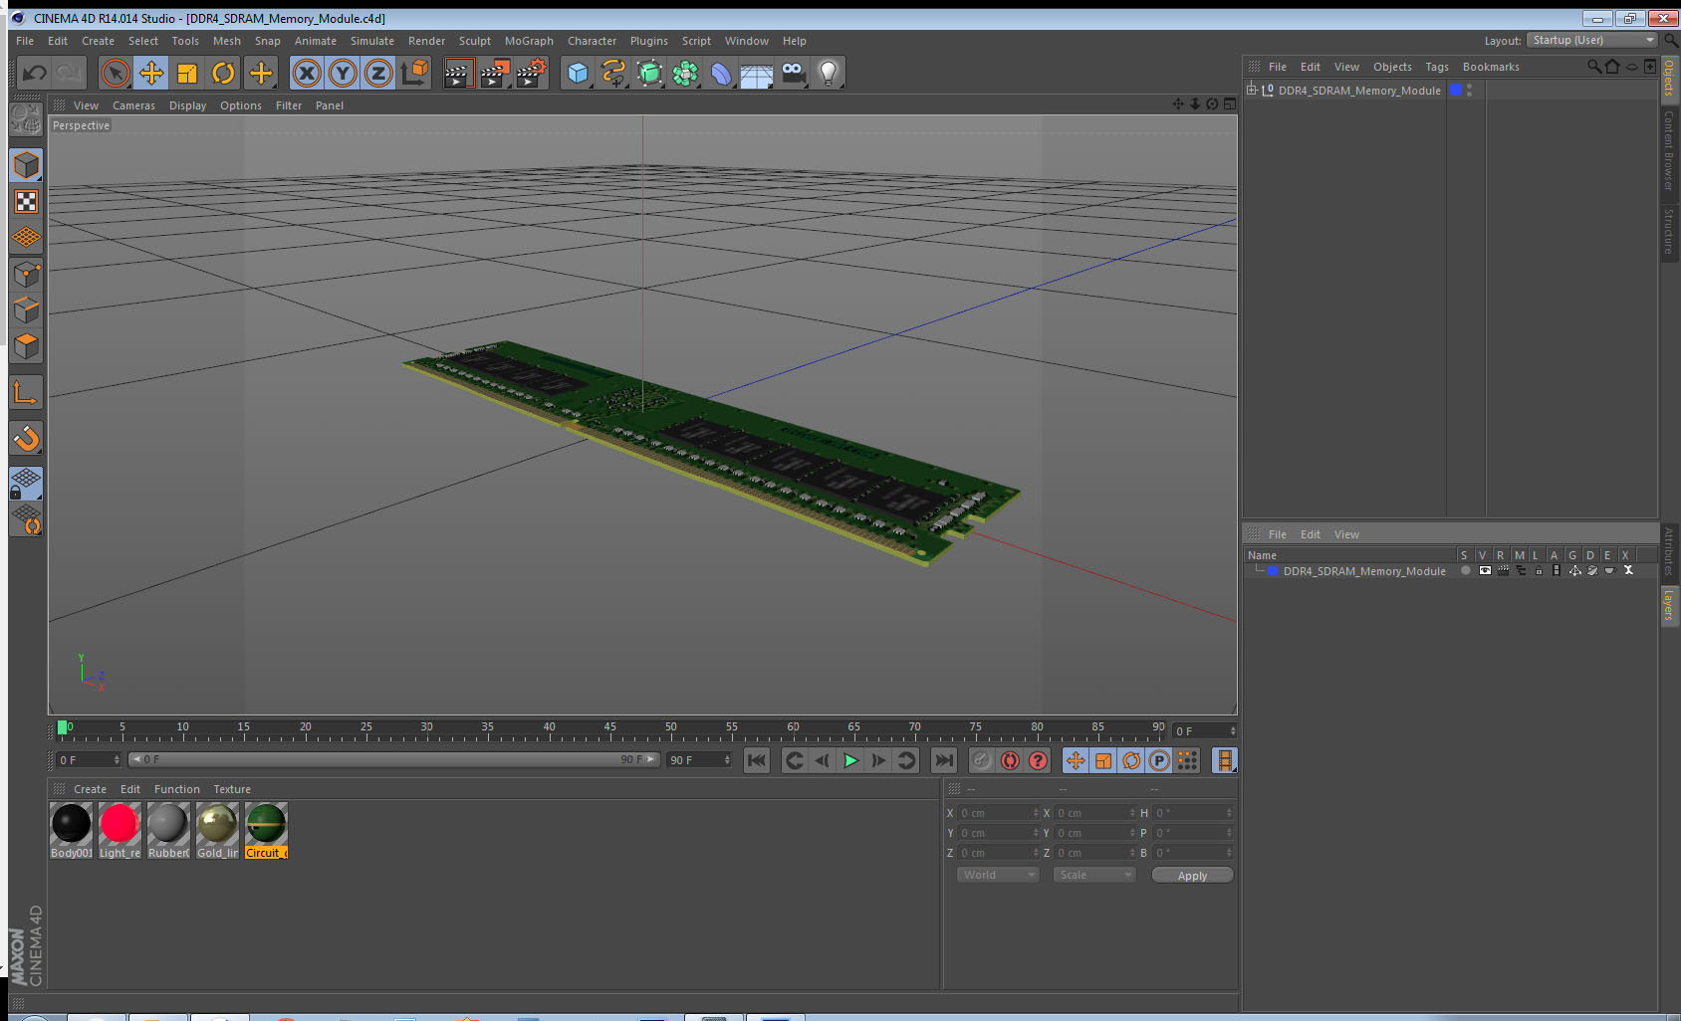The image size is (1681, 1021).
Task: Activate the Move tool in top toolbar
Action: 151,73
